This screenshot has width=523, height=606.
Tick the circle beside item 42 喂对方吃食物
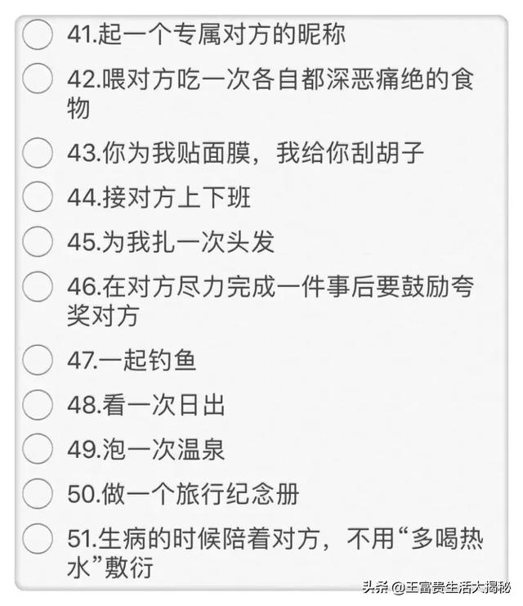point(38,79)
